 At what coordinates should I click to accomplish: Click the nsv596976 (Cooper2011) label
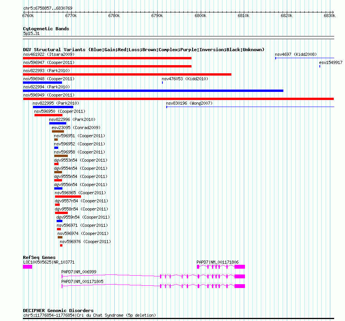point(85,242)
